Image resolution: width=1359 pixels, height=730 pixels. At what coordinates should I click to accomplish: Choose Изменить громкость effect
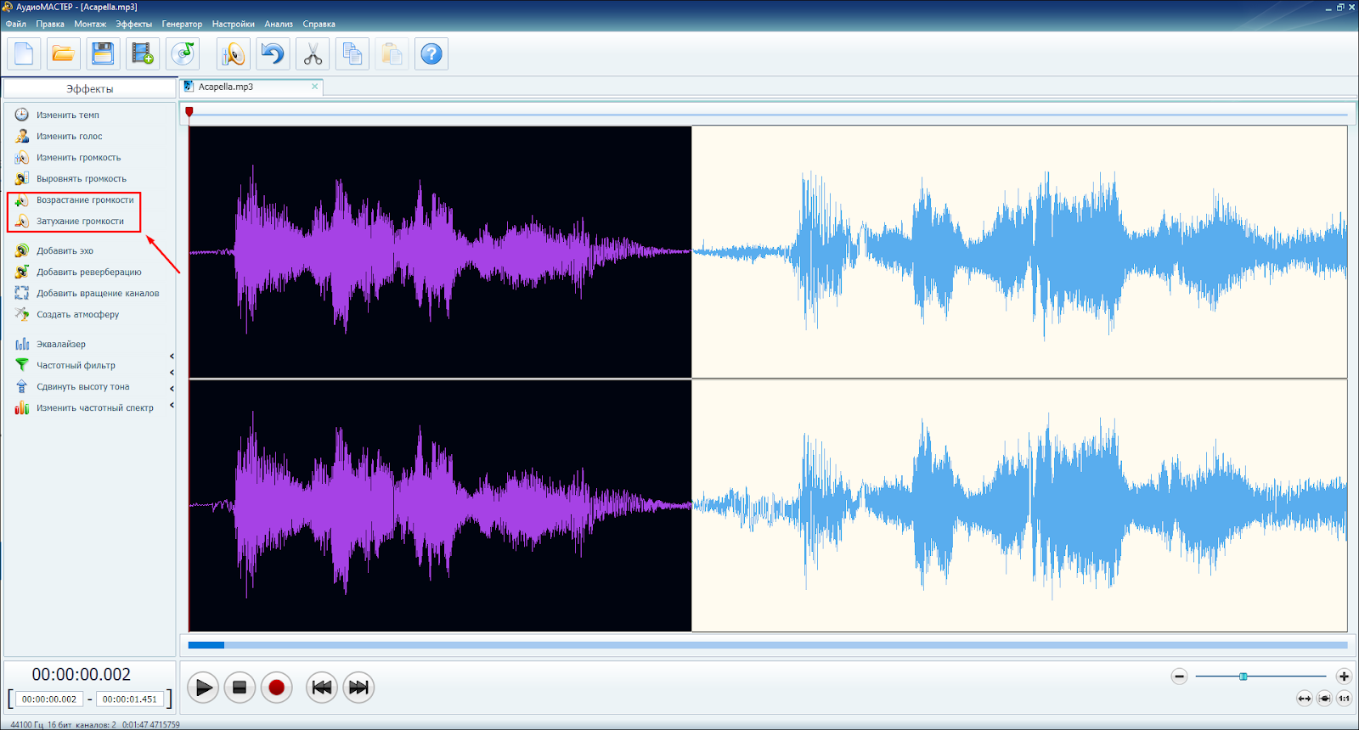[78, 157]
